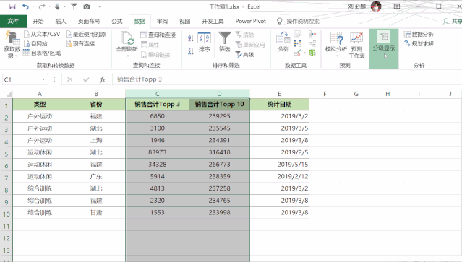Click the Flash Fill icon in 数据工具
462x262 pixels.
(297, 34)
